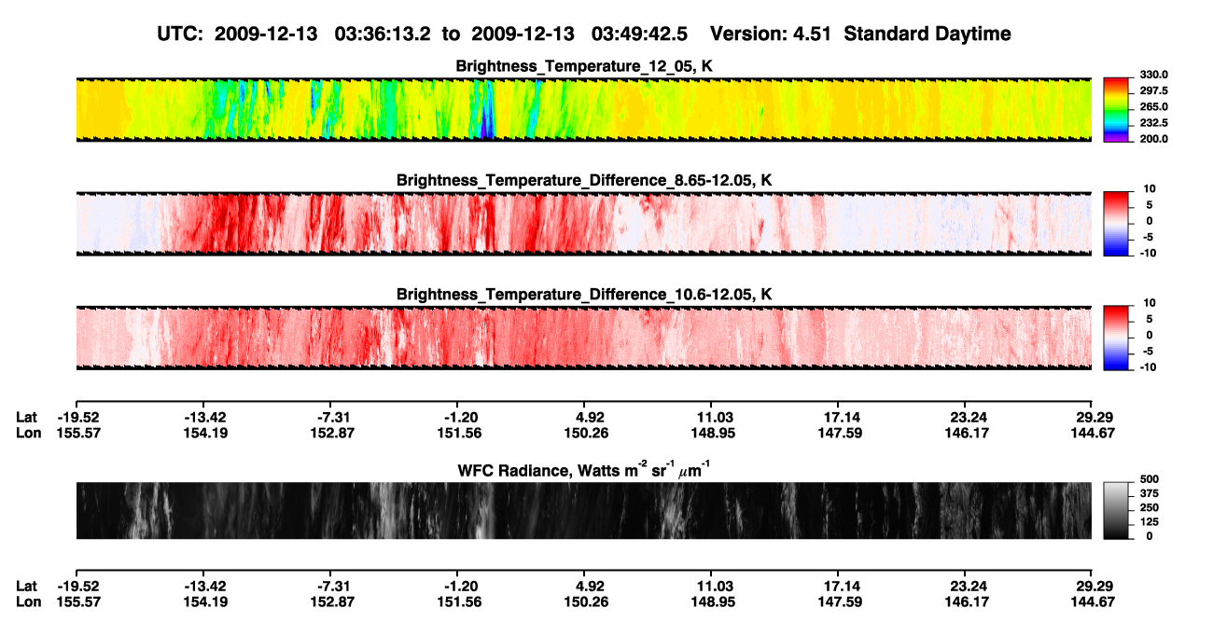
Task: Click the 375 label on the WFC color bar
Action: click(x=1149, y=495)
